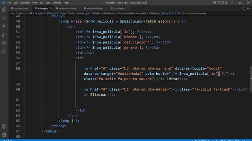Click 'html' breadcrumb element

pos(52,13)
